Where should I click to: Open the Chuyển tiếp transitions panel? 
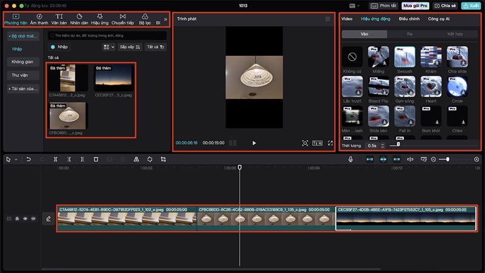tap(123, 19)
